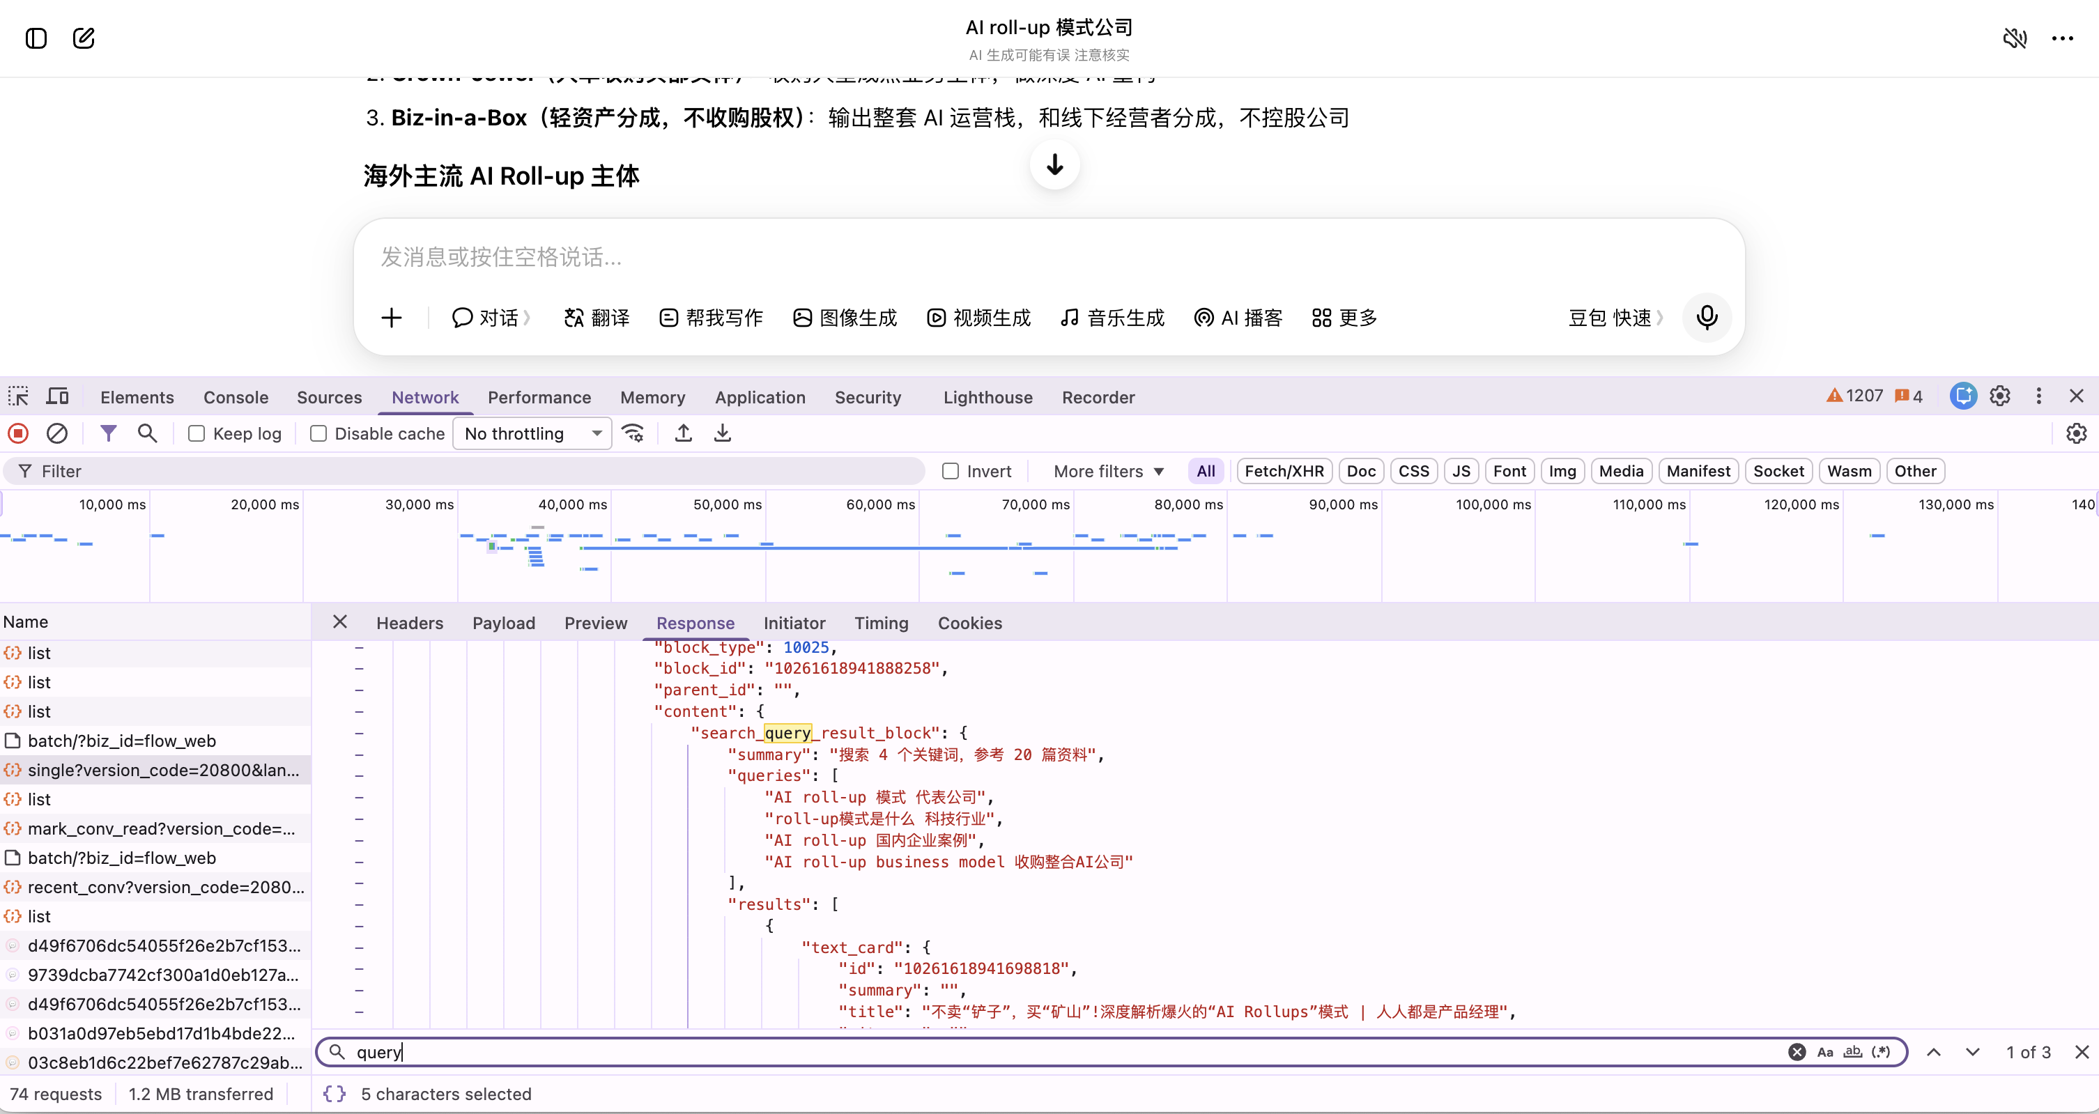Select the recent_conv request in the list
Image resolution: width=2099 pixels, height=1114 pixels.
(155, 887)
